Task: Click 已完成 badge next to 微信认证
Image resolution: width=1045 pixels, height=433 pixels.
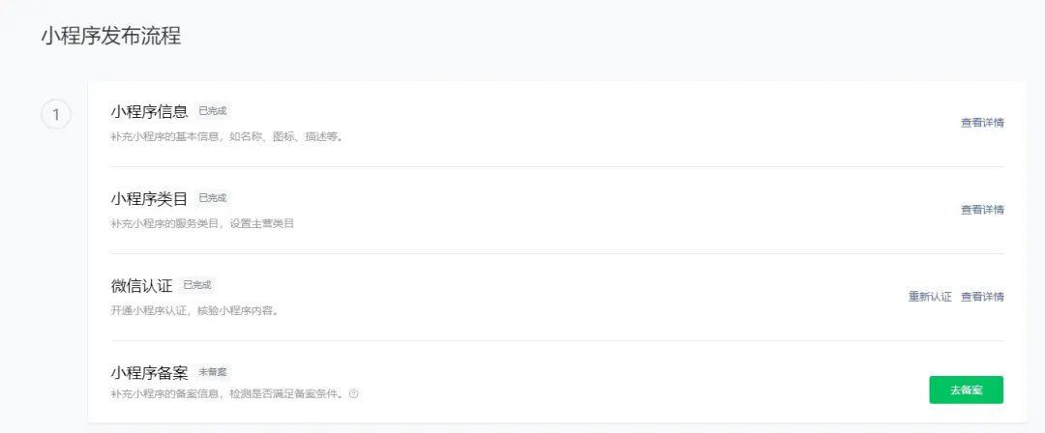Action: [197, 285]
